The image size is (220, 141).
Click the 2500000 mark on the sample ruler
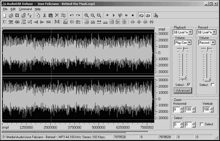click(50, 127)
